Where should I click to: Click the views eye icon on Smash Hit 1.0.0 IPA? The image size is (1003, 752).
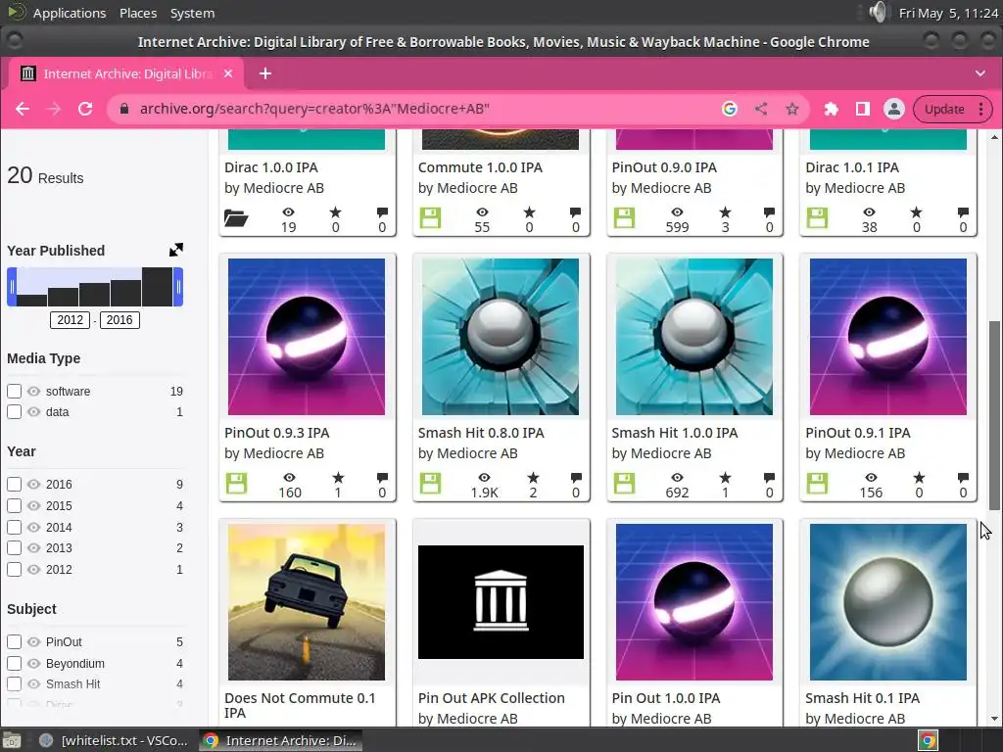tap(677, 478)
